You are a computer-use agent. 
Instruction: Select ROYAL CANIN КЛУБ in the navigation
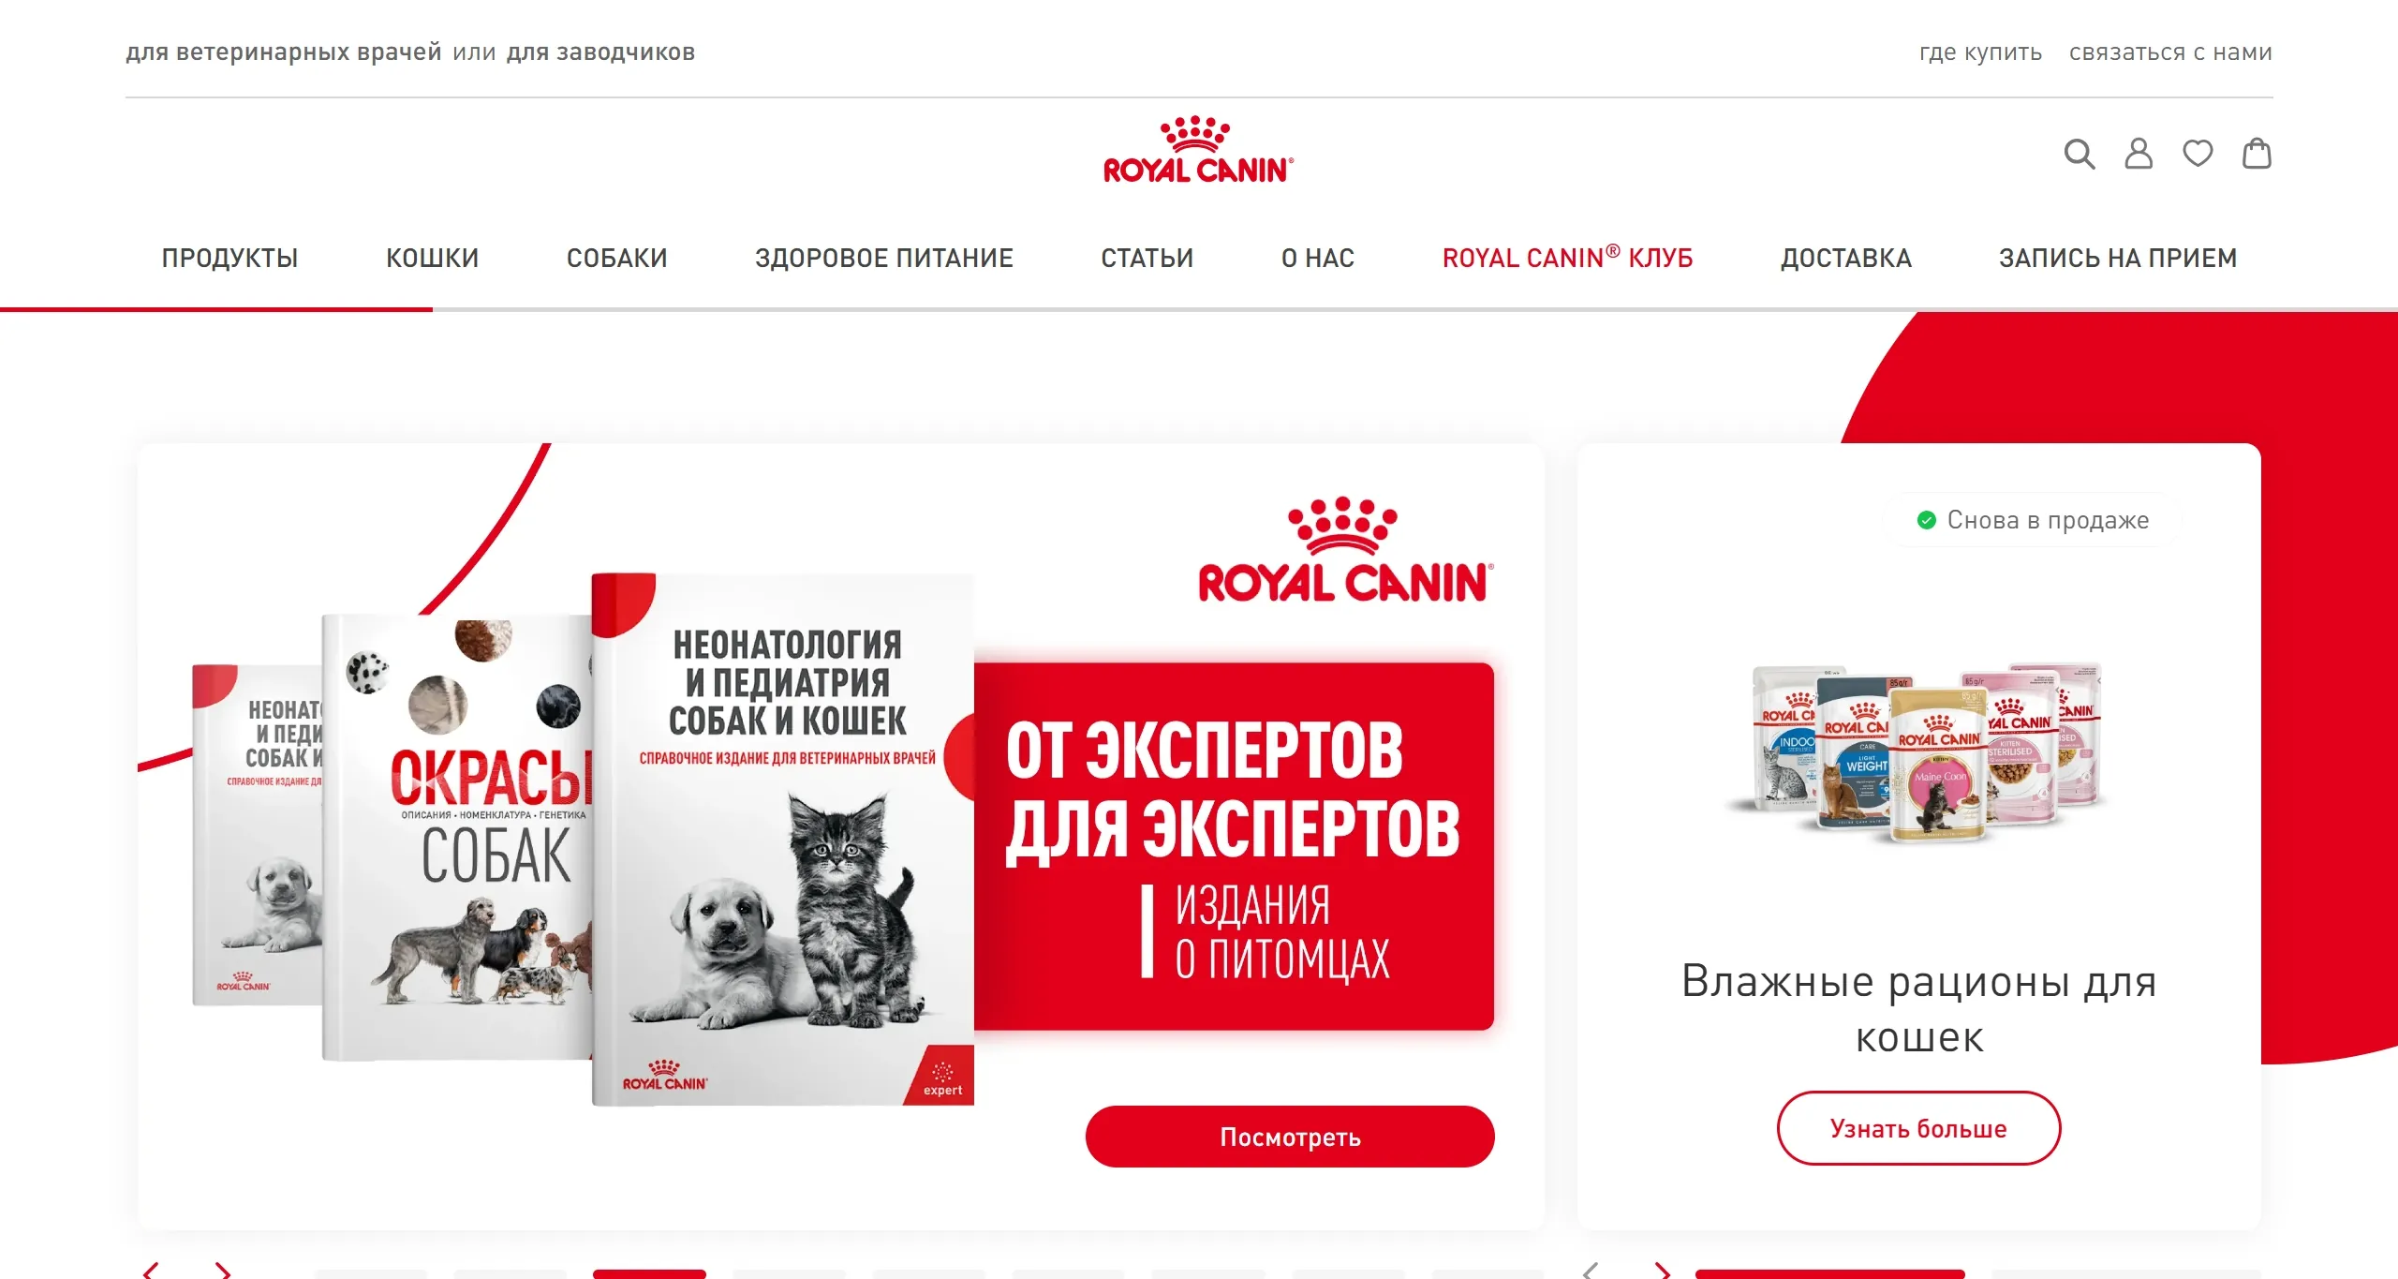click(x=1567, y=258)
